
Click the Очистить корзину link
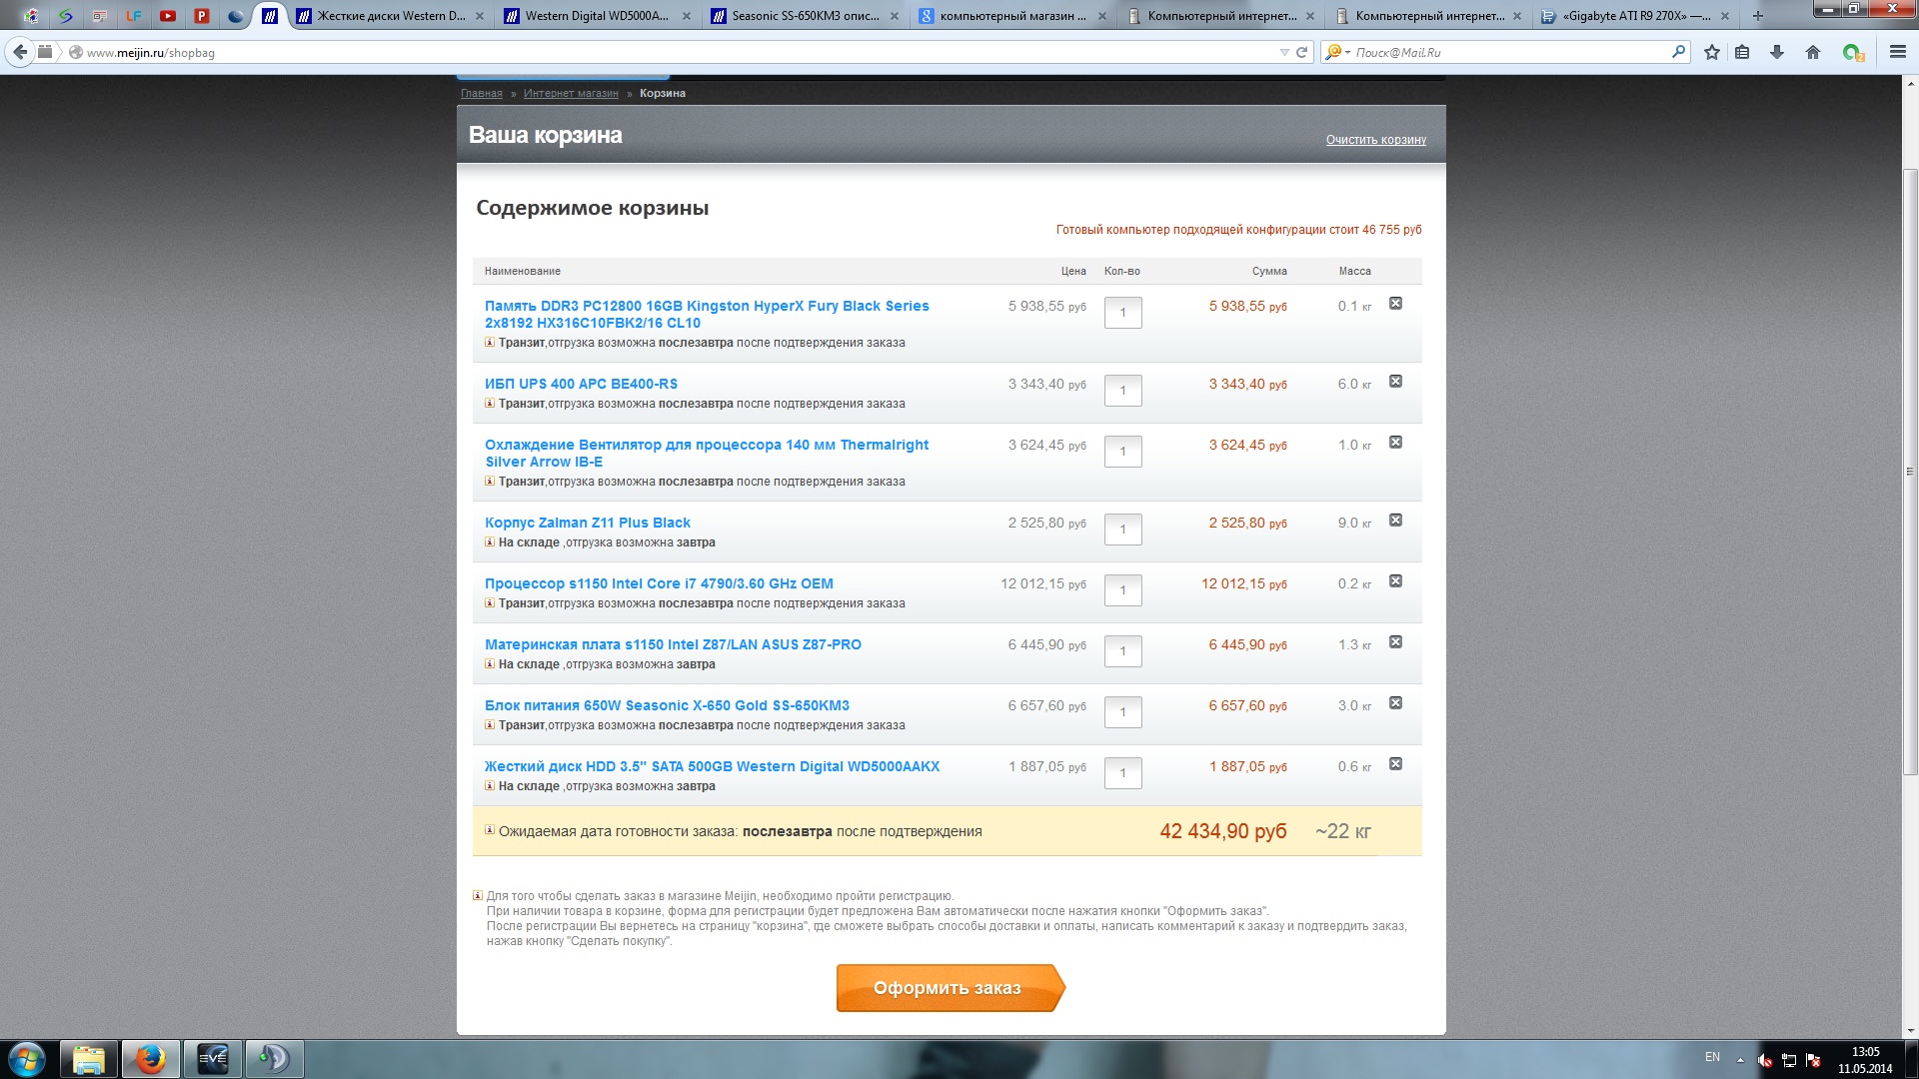(1375, 140)
